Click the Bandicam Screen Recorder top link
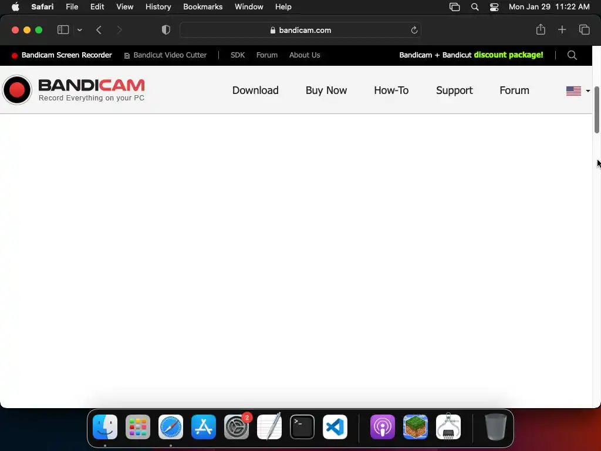601x451 pixels. pos(62,55)
